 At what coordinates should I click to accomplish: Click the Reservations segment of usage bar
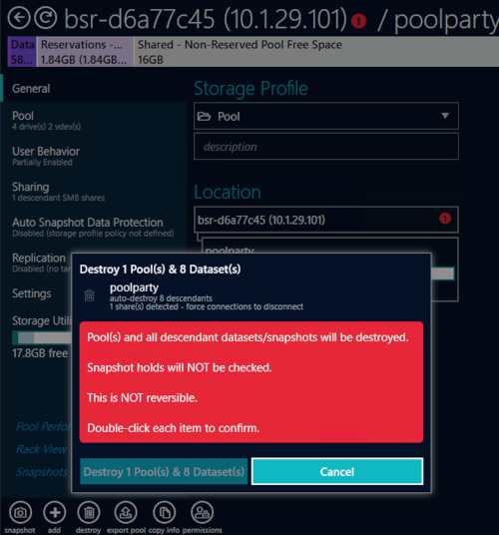tap(85, 52)
